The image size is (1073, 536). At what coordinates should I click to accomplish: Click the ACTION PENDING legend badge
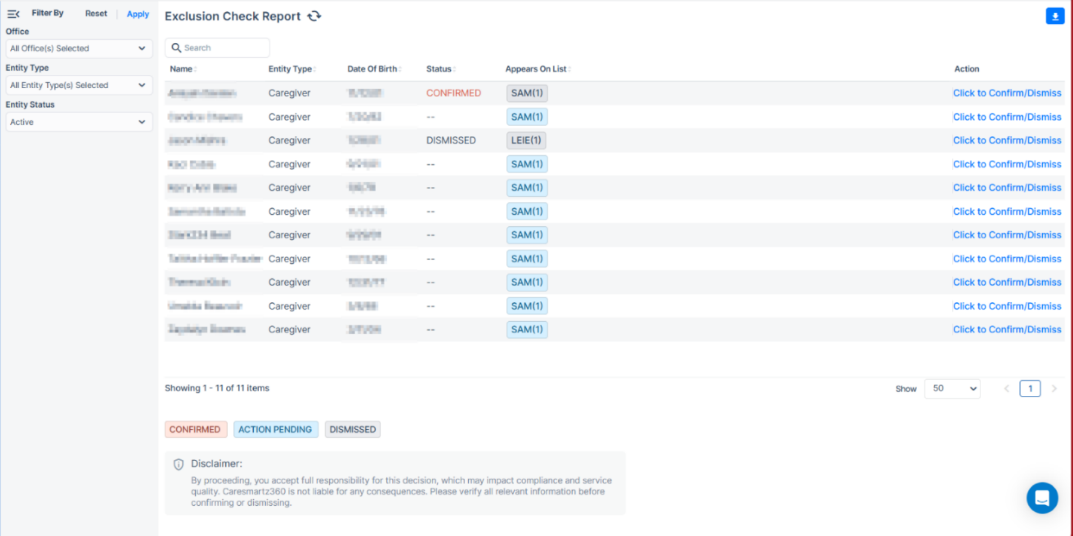click(275, 429)
